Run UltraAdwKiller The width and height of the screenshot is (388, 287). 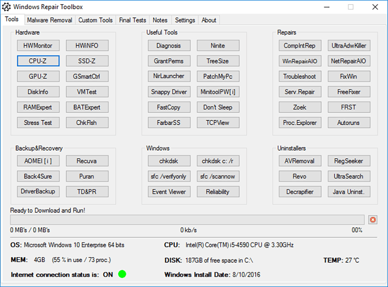pos(349,45)
